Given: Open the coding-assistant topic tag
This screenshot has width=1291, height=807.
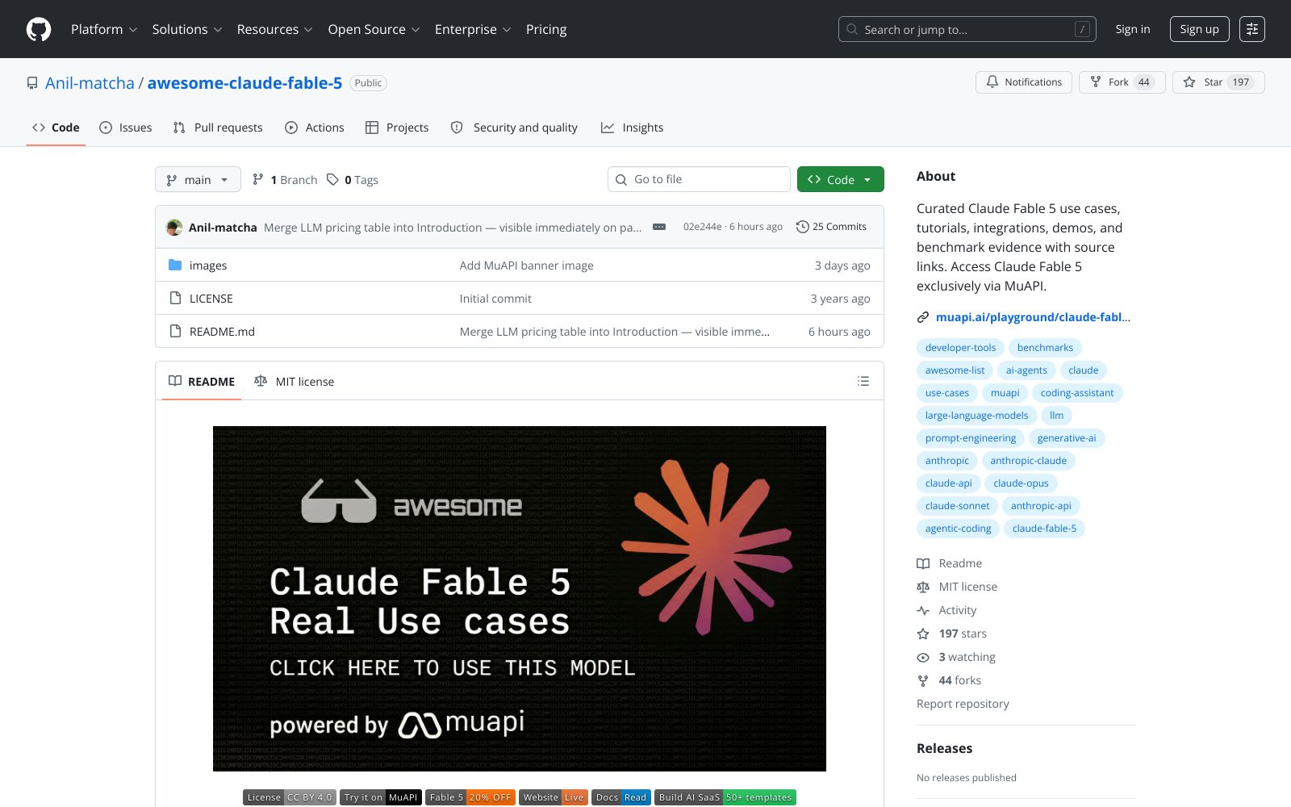Looking at the screenshot, I should [1077, 393].
